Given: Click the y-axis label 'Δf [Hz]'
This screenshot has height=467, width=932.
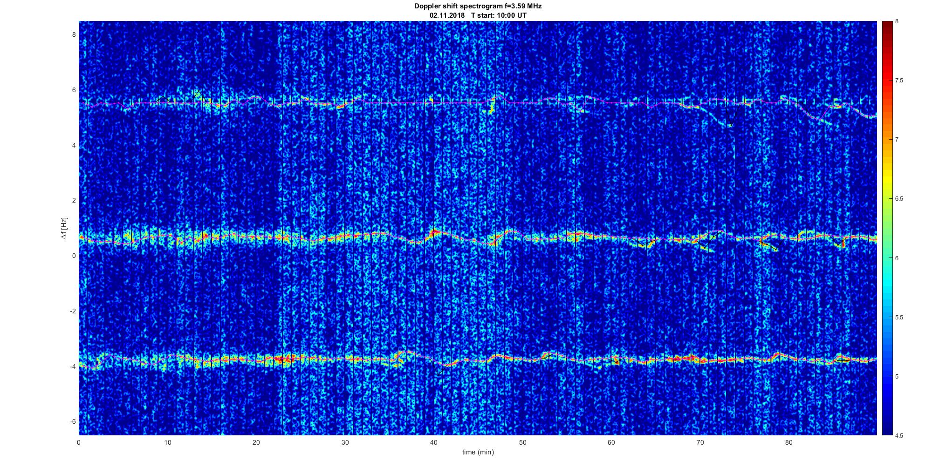Looking at the screenshot, I should tap(64, 228).
